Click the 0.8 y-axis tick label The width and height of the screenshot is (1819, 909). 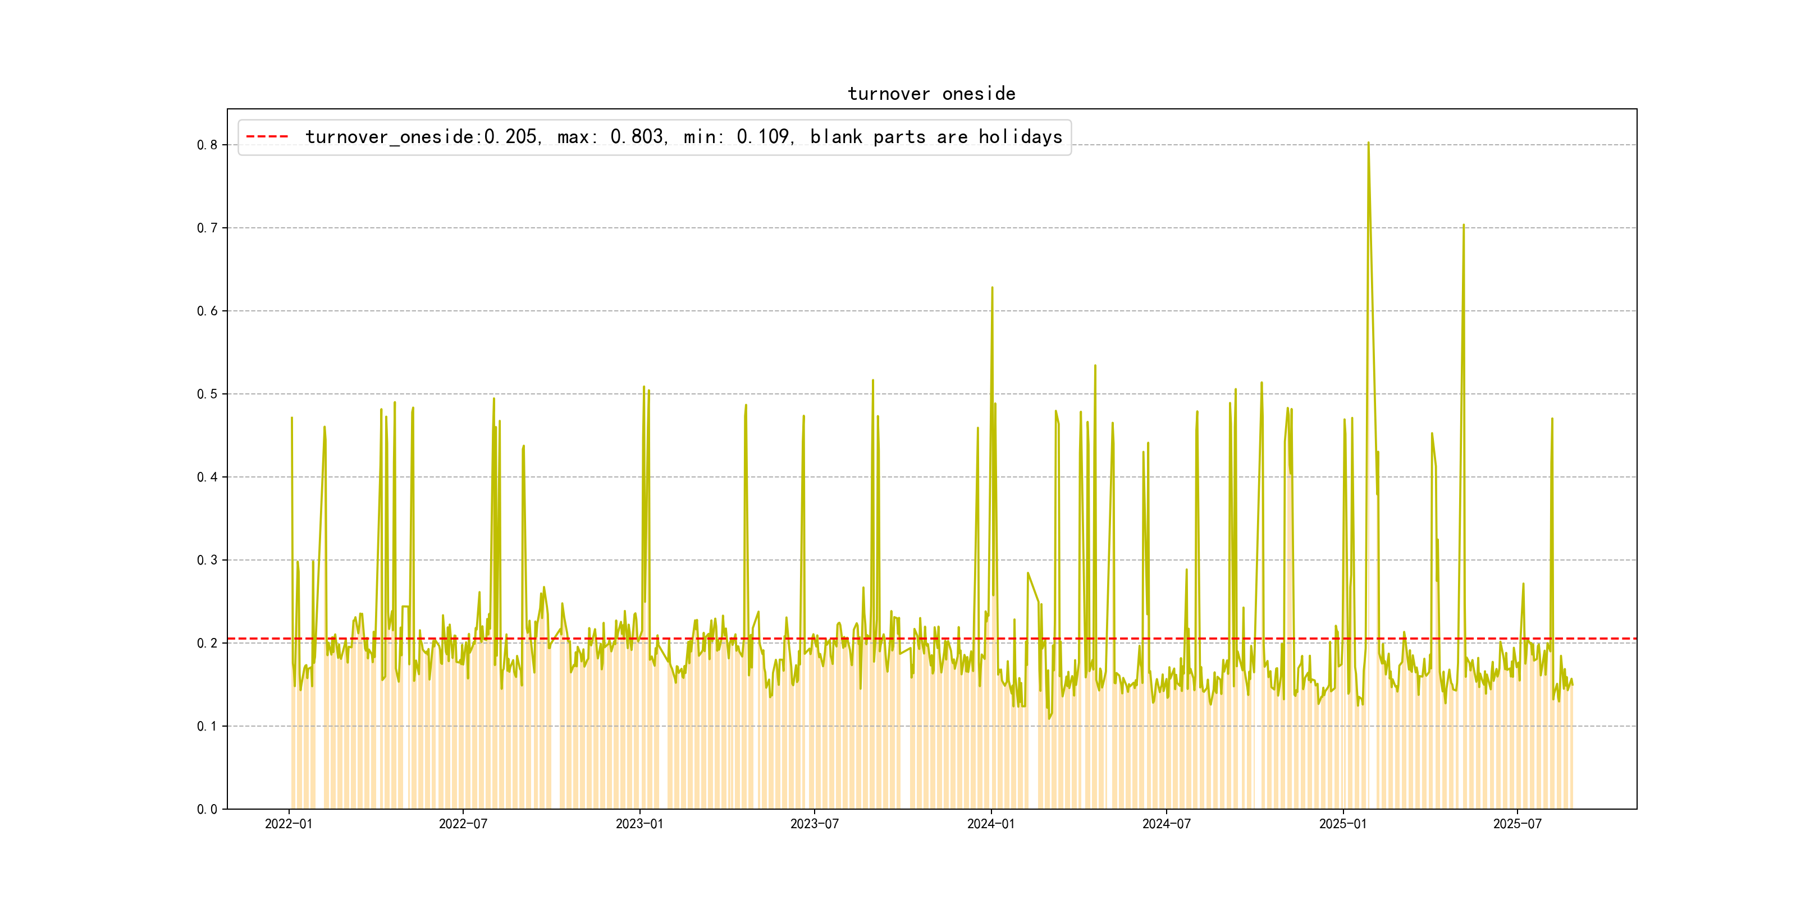[x=207, y=145]
